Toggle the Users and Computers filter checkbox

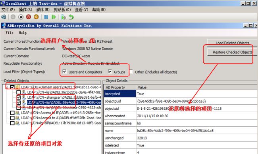click(64, 71)
